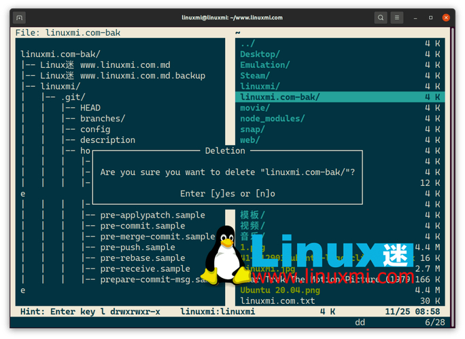Maximize the terminal window

pyautogui.click(x=430, y=18)
